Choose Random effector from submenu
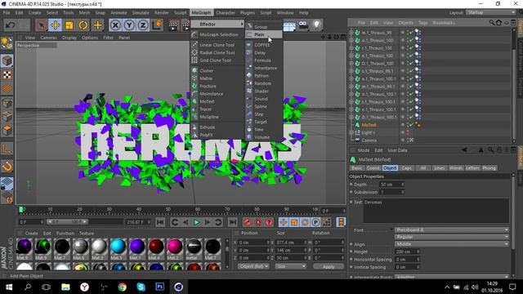This screenshot has height=294, width=523. [264, 83]
